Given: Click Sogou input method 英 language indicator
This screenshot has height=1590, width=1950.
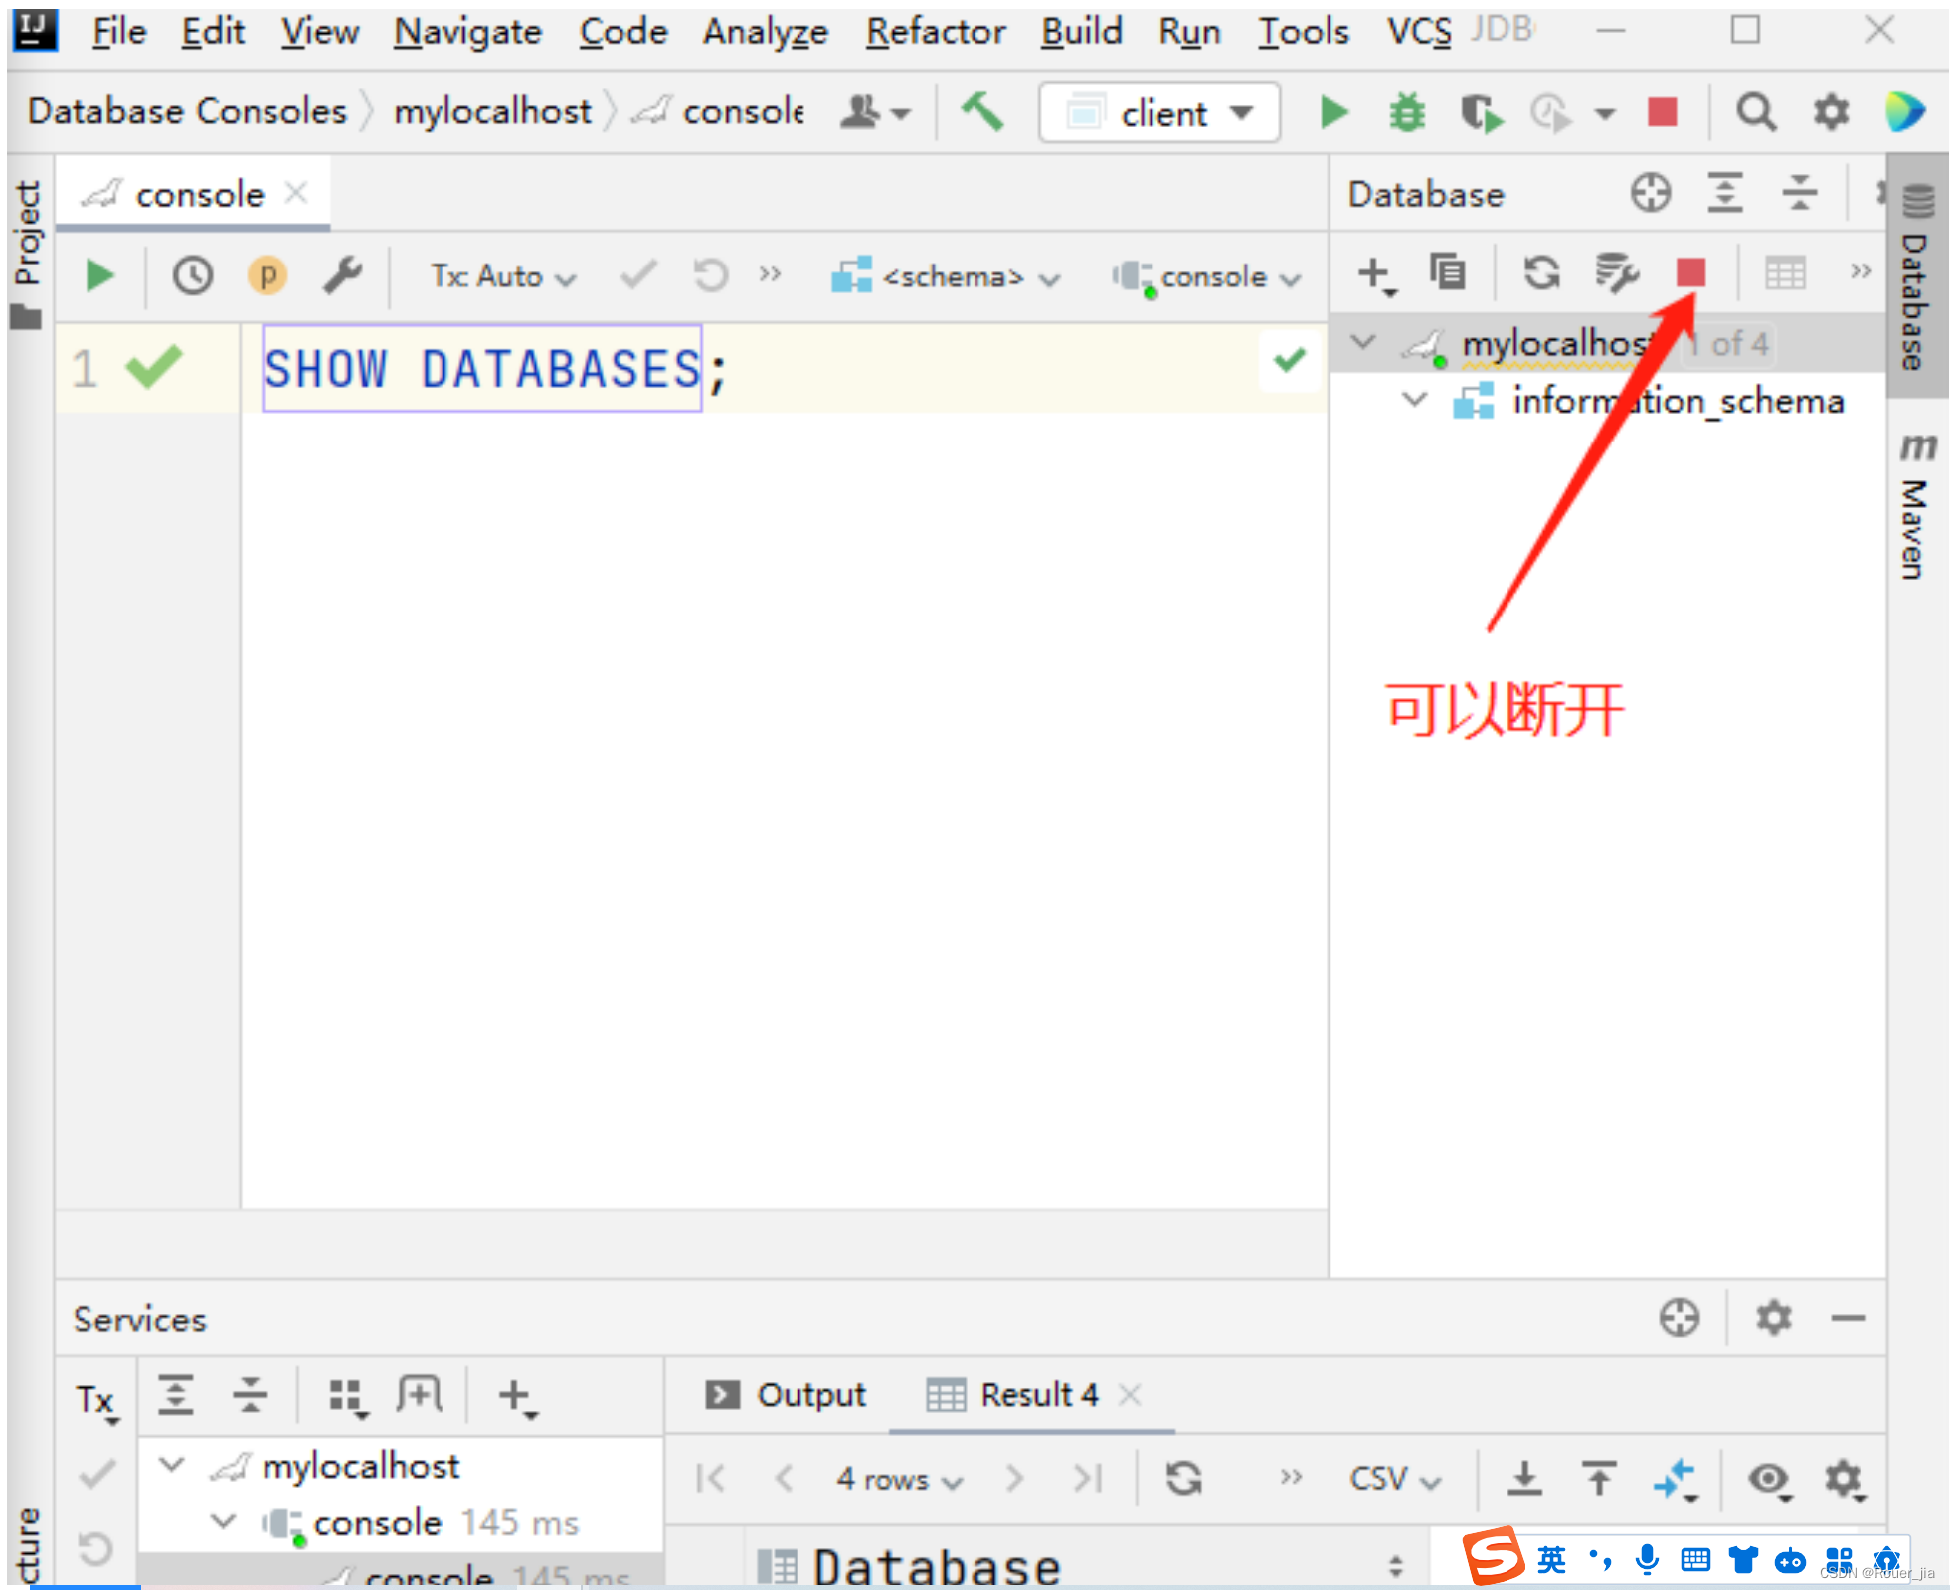Looking at the screenshot, I should 1551,1558.
